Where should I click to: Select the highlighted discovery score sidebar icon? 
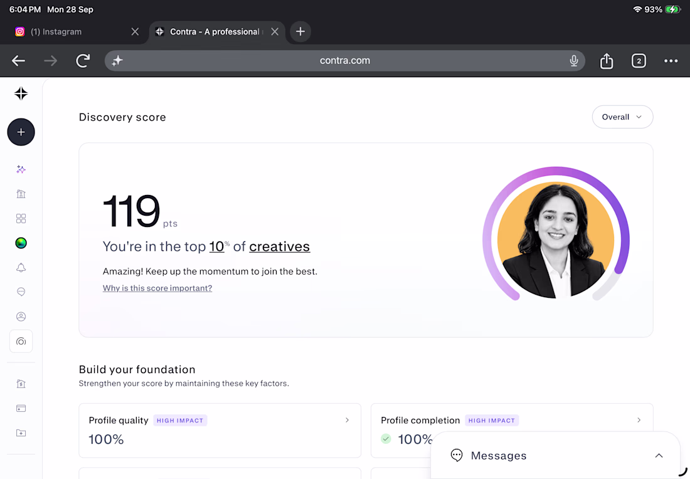21,341
